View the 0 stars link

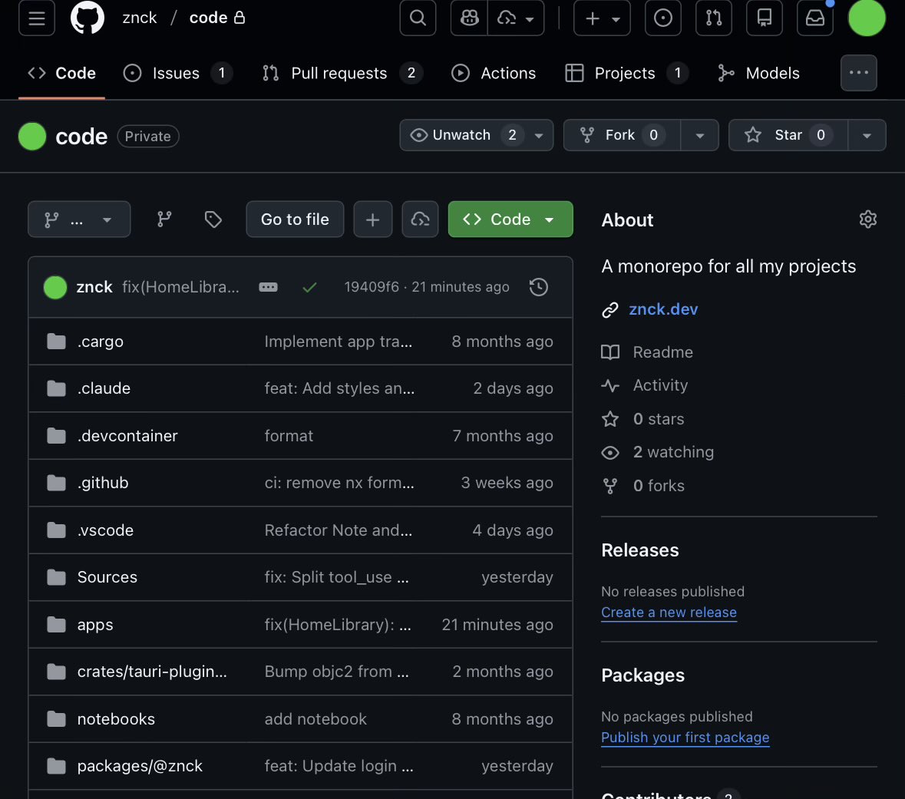(x=658, y=419)
